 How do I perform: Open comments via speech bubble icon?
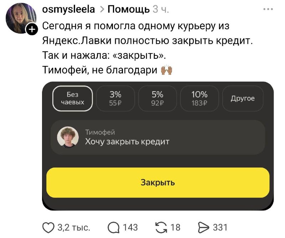pyautogui.click(x=113, y=227)
